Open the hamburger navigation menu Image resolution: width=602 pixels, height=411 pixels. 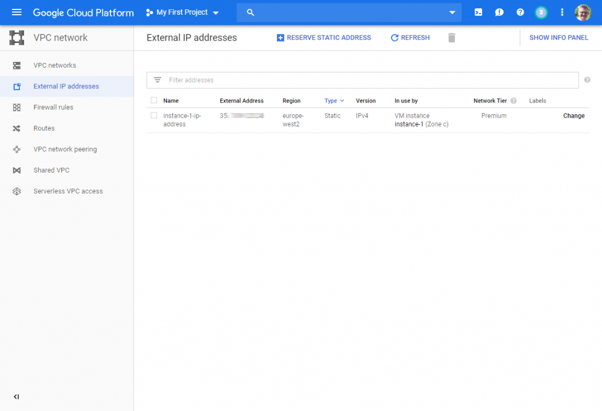[16, 12]
